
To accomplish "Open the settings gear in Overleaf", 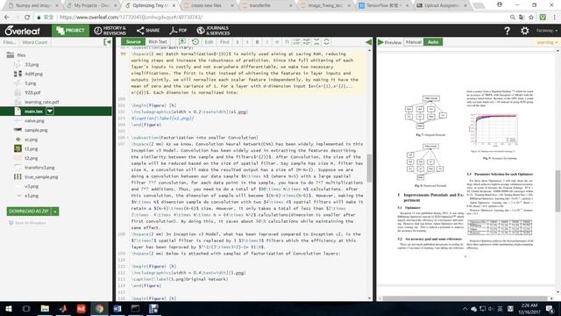I will coord(524,31).
